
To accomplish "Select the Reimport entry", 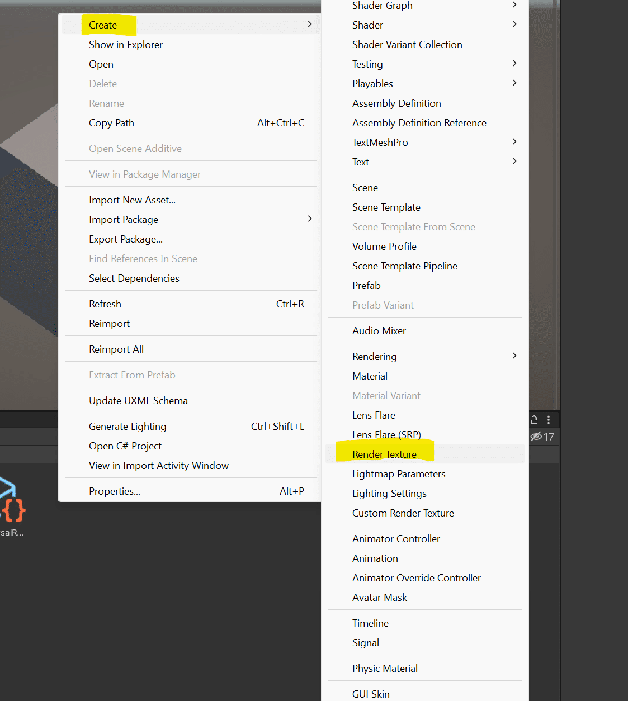I will tap(191, 324).
